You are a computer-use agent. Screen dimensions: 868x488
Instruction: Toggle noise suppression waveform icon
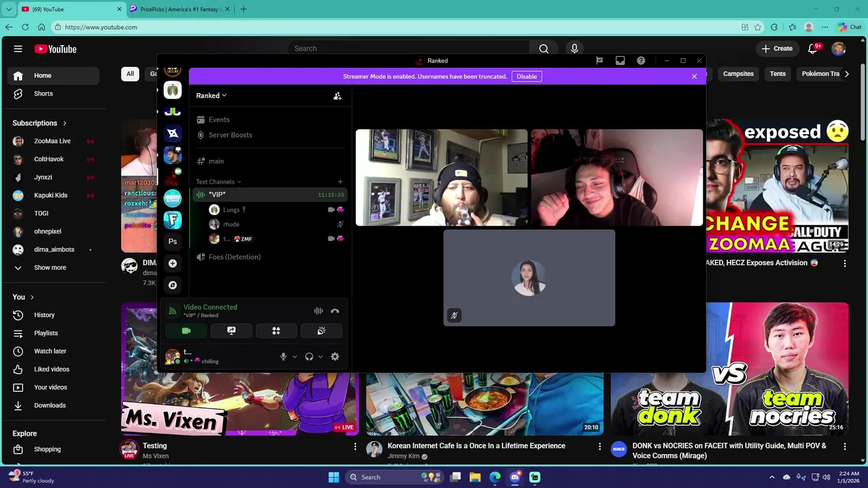318,311
